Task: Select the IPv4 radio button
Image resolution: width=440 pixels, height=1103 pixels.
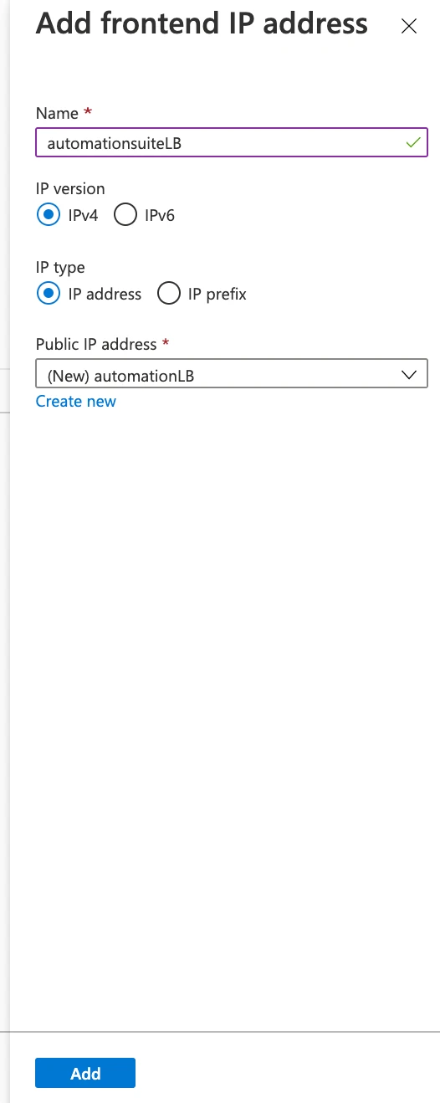Action: [x=49, y=215]
